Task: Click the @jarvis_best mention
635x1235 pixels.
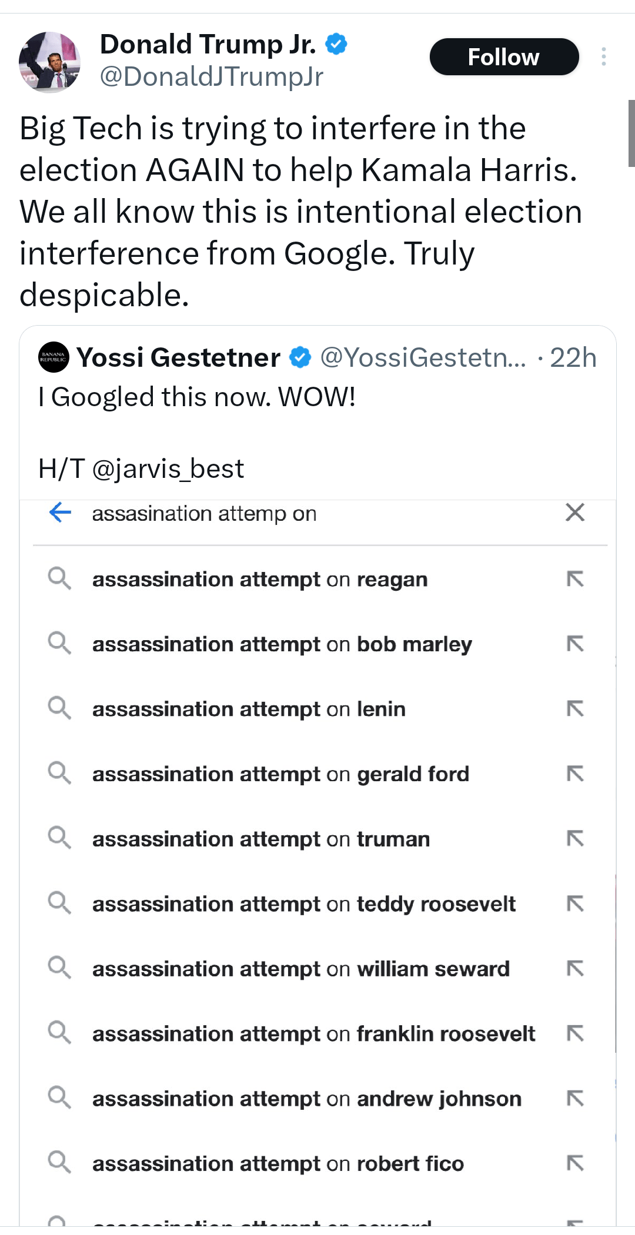Action: 168,468
